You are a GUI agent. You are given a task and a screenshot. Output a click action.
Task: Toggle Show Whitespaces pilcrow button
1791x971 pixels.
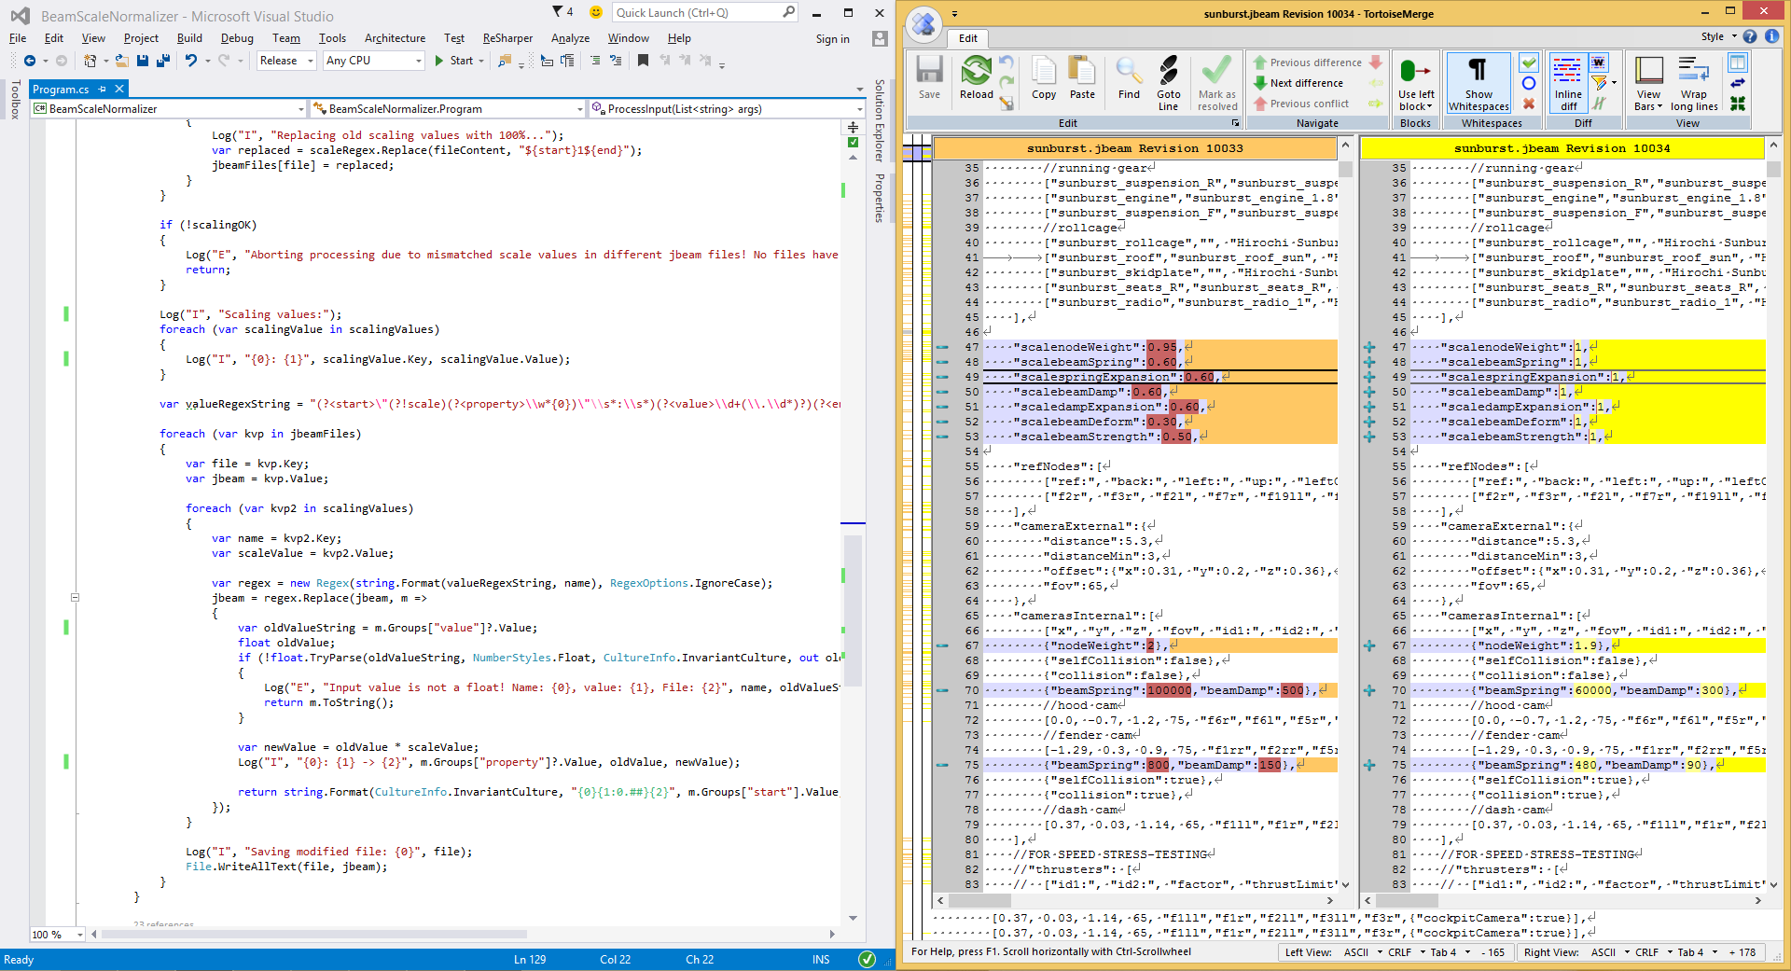1479,83
